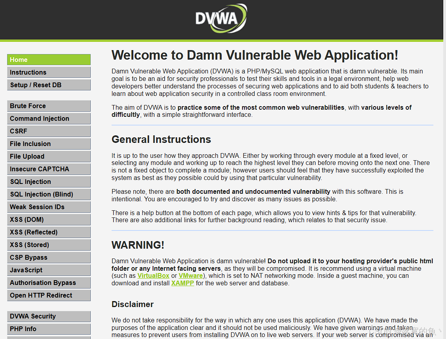Screen dimensions: 446x339
Task: View the PHP Info page
Action: pyautogui.click(x=49, y=329)
